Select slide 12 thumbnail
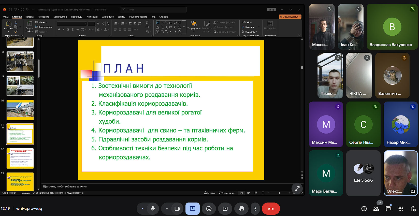This screenshot has width=419, height=216. [20, 158]
